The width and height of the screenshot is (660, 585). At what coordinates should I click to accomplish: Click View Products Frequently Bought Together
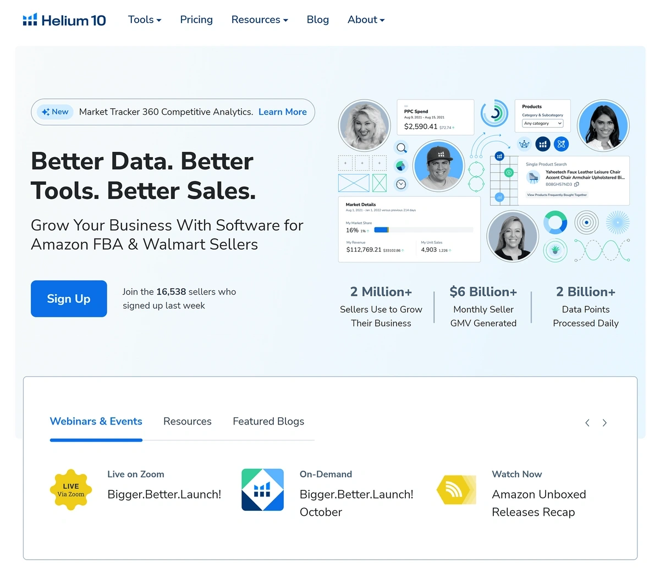557,195
